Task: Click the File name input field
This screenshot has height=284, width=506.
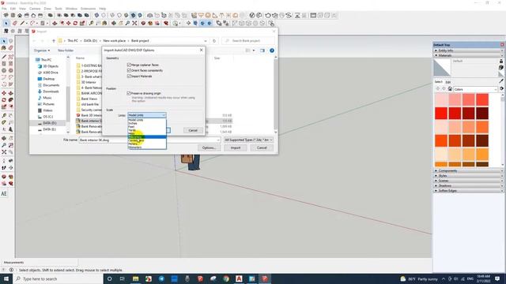Action: (149, 140)
